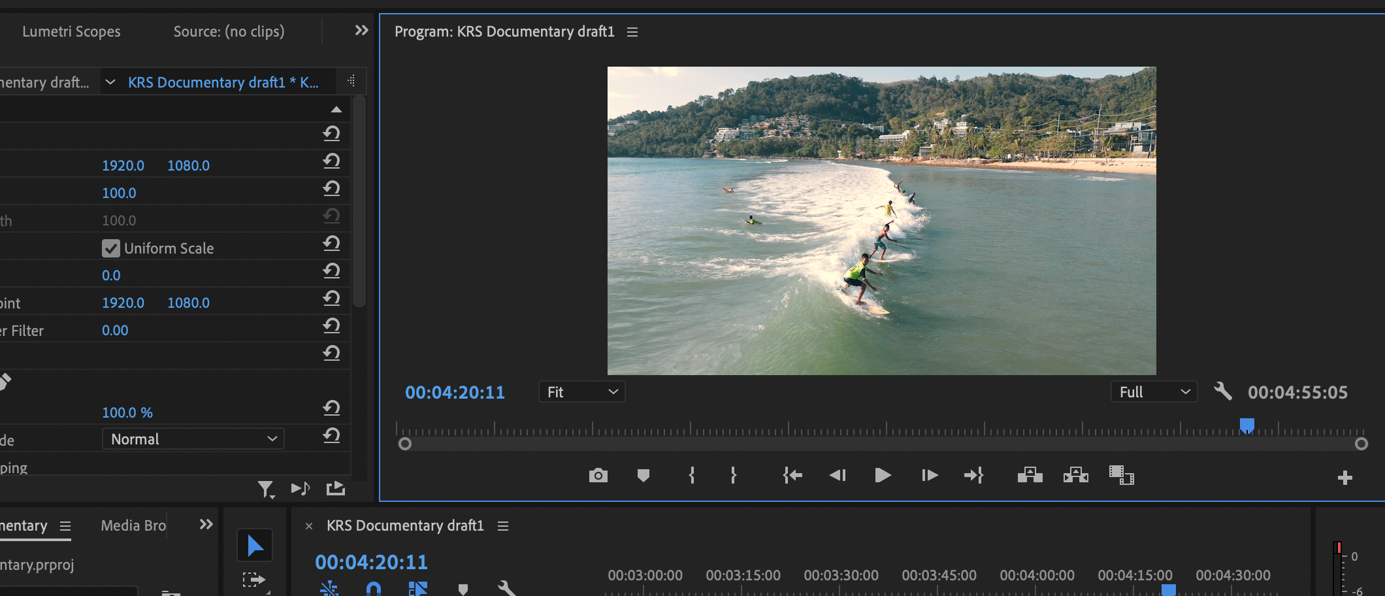Click the Program monitor playhead marker
The height and width of the screenshot is (596, 1385).
(1246, 426)
